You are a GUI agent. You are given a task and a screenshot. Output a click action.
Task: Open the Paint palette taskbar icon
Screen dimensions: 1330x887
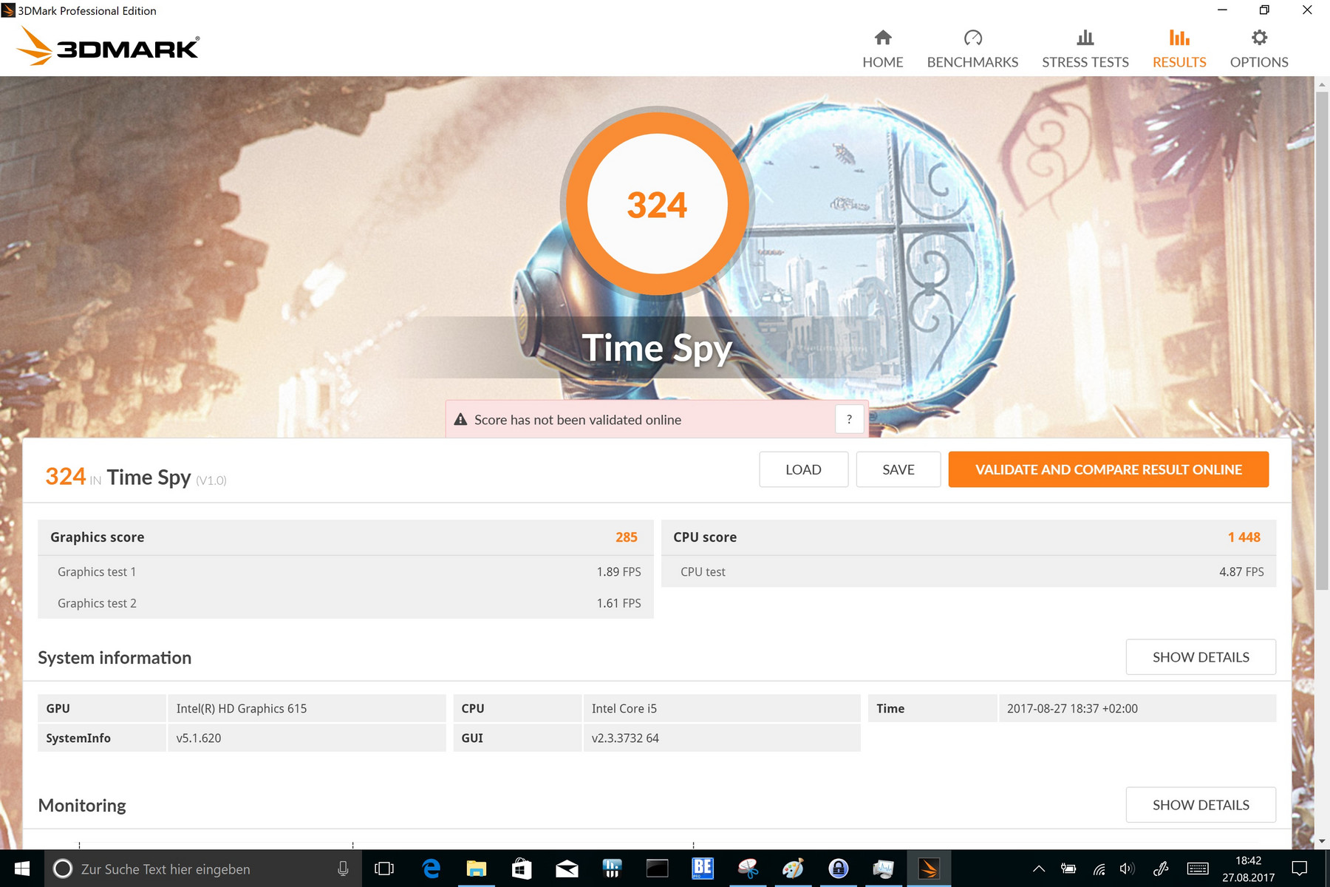[x=793, y=869]
